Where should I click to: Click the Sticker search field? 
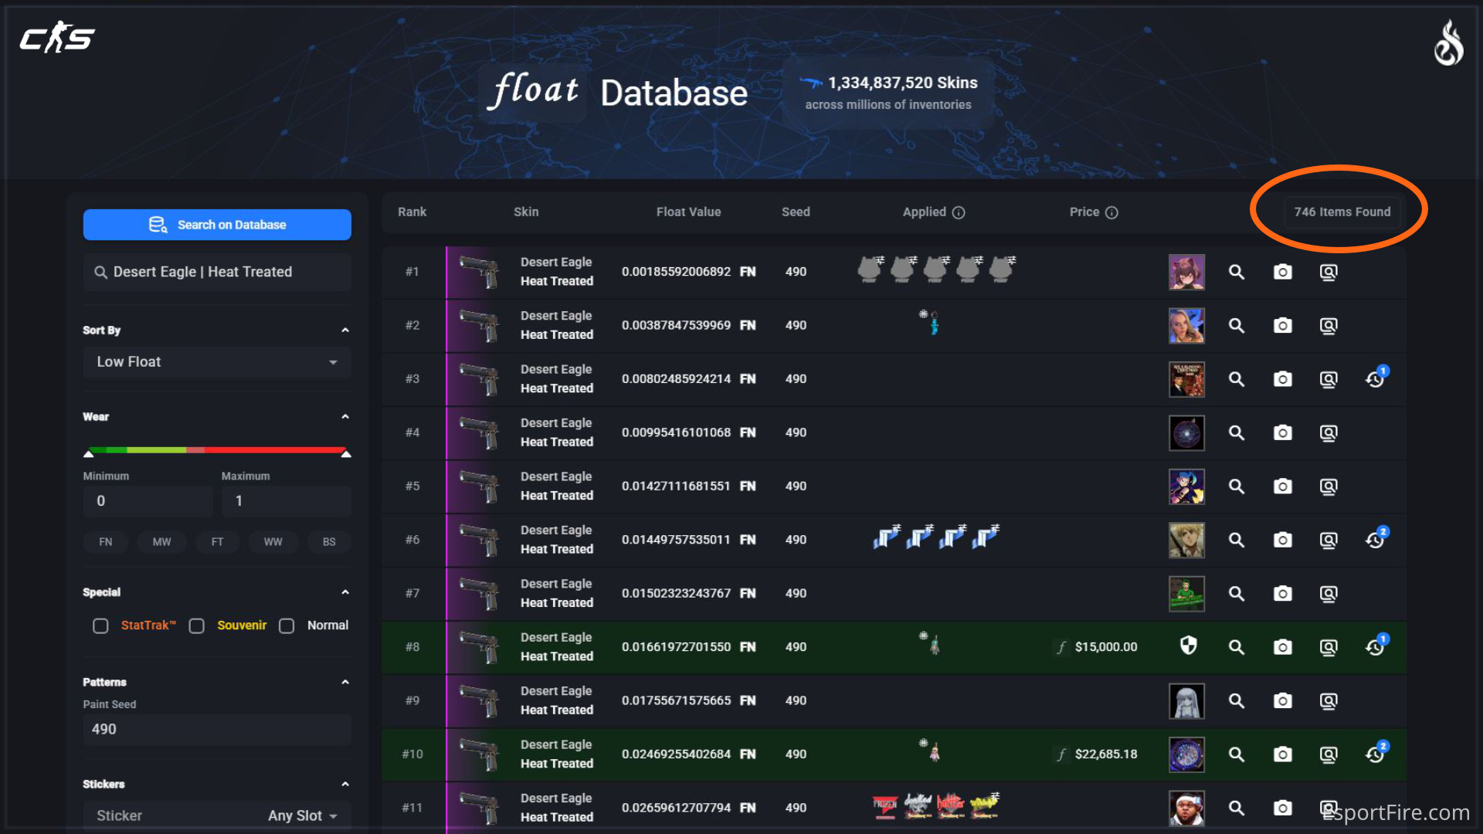(x=174, y=815)
